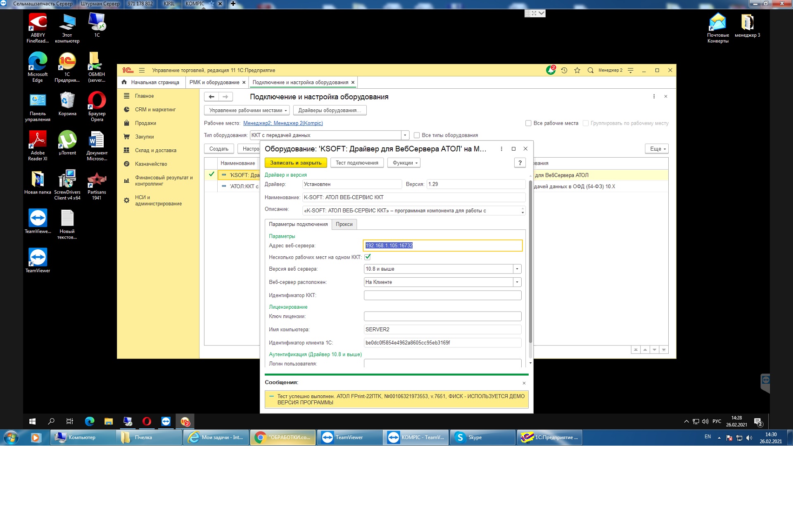
Task: Click list move-to-bottom arrow below the table
Action: pyautogui.click(x=664, y=350)
